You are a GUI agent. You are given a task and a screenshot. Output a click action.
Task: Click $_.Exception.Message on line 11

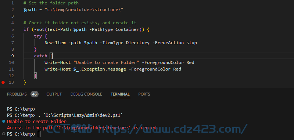[100, 69]
